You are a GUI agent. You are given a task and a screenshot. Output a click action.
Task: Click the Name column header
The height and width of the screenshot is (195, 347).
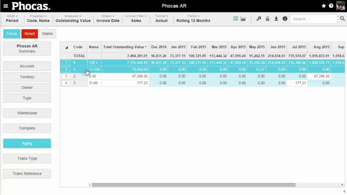[94, 47]
